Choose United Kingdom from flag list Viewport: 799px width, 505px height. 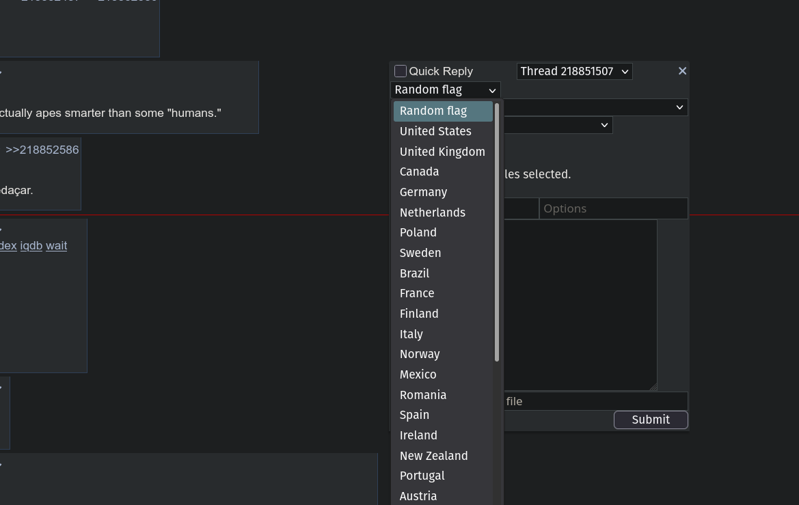443,151
